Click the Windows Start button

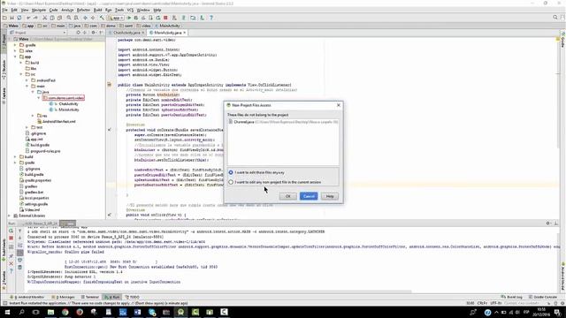click(x=7, y=312)
